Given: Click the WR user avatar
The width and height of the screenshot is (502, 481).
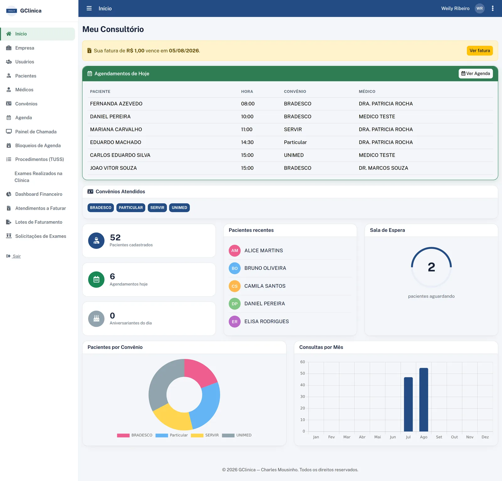Looking at the screenshot, I should pos(479,8).
